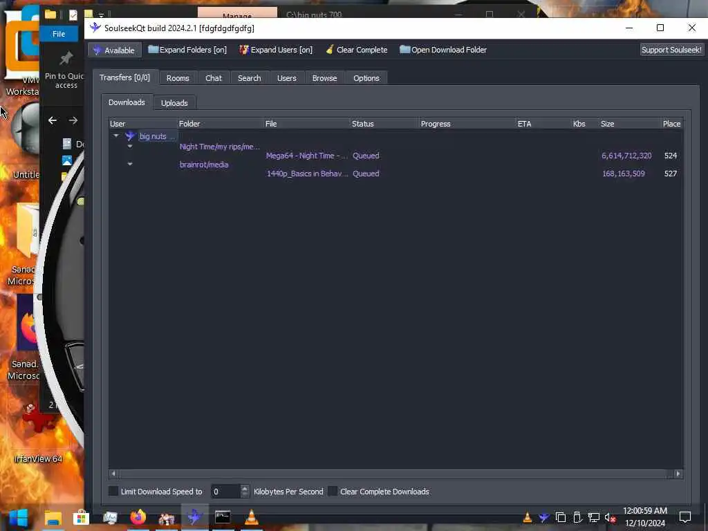Click queue place 527
Screen dimensions: 708x531
[x=671, y=174]
